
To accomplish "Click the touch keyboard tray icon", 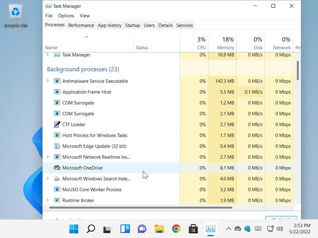I will [x=258, y=229].
